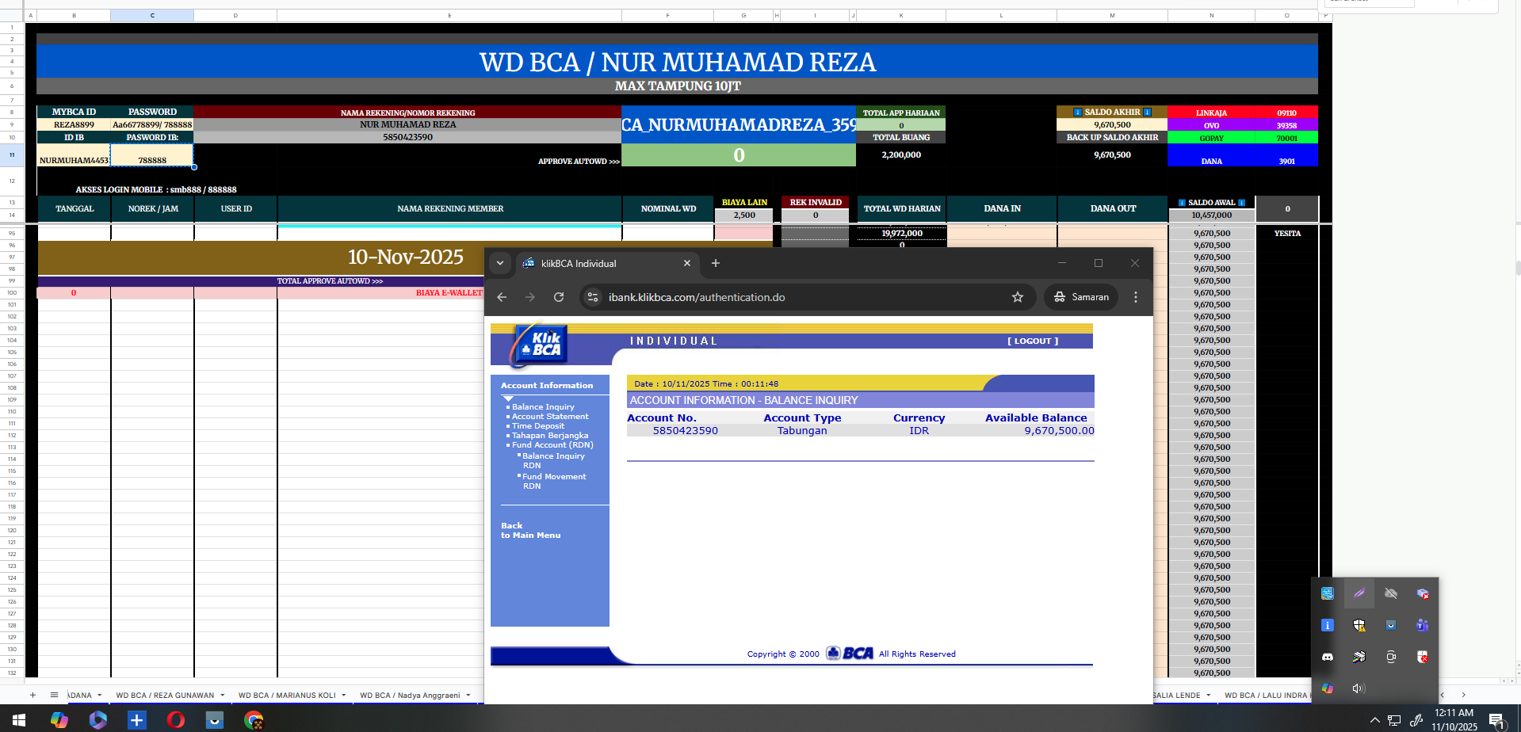The image size is (1521, 732).
Task: Select column C header in spreadsheet
Action: 152,15
